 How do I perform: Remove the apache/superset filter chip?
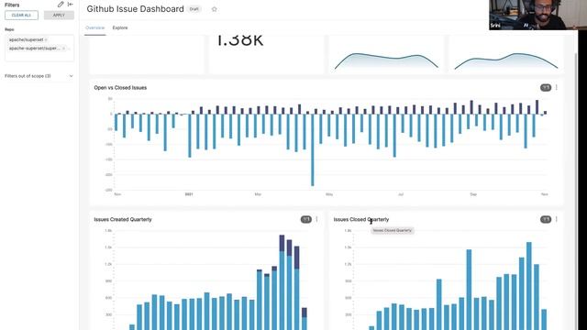point(46,39)
